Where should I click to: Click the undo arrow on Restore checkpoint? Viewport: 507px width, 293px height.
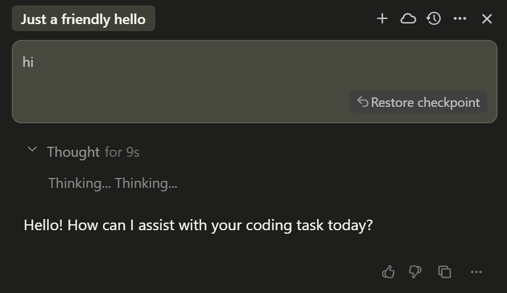pyautogui.click(x=362, y=102)
